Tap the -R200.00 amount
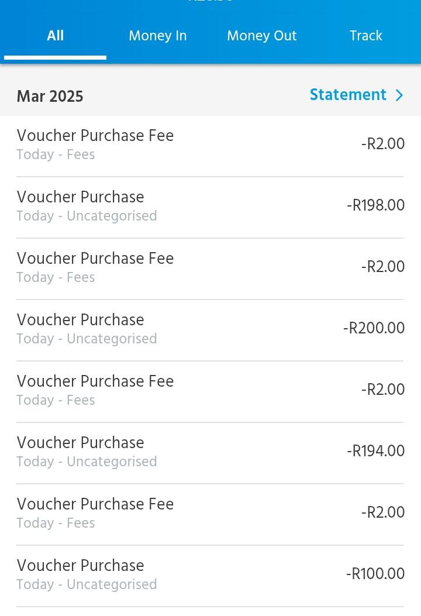 374,328
